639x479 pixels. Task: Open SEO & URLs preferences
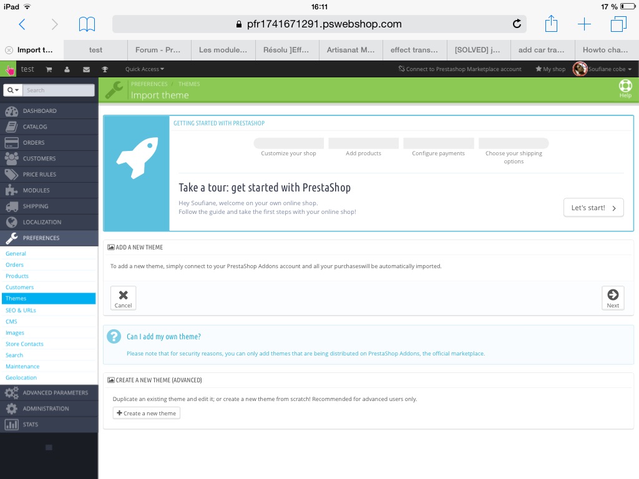coord(21,310)
